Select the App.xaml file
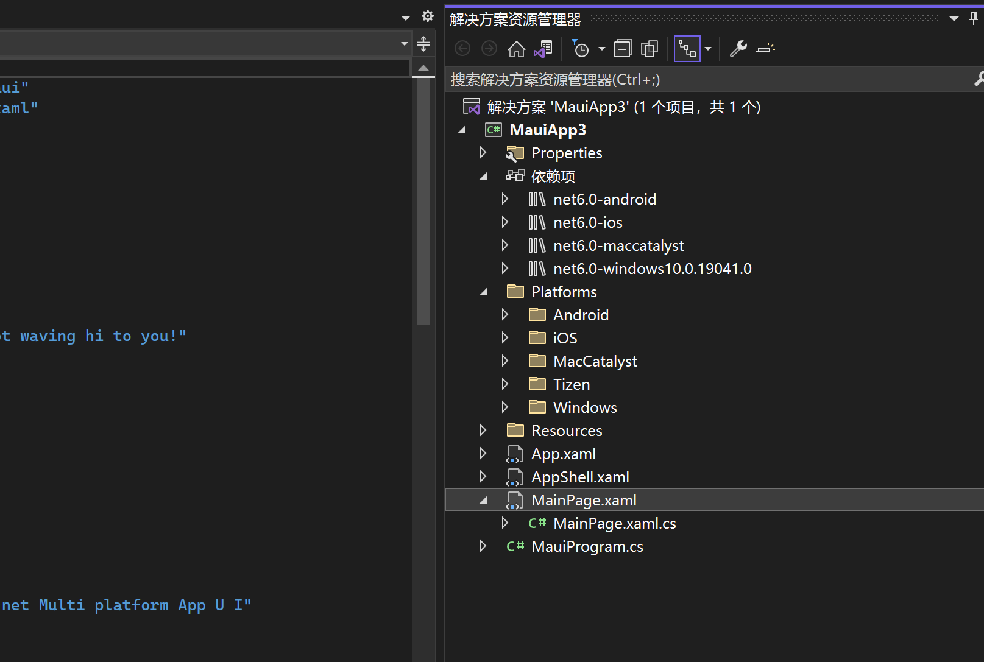The width and height of the screenshot is (984, 662). click(564, 454)
